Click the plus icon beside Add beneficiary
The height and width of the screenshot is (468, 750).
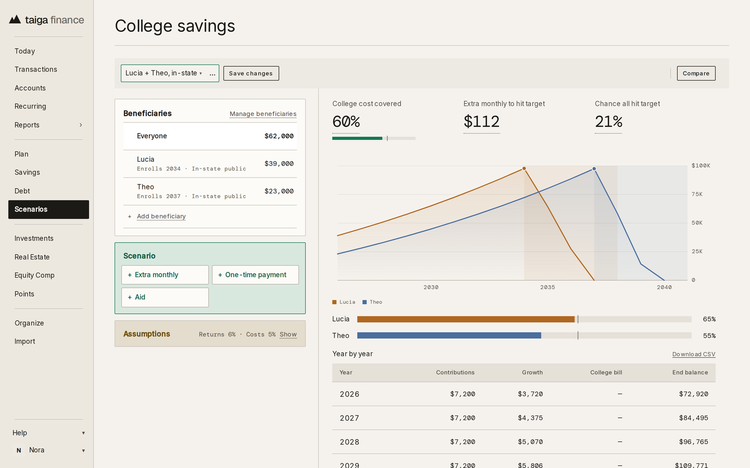[130, 216]
